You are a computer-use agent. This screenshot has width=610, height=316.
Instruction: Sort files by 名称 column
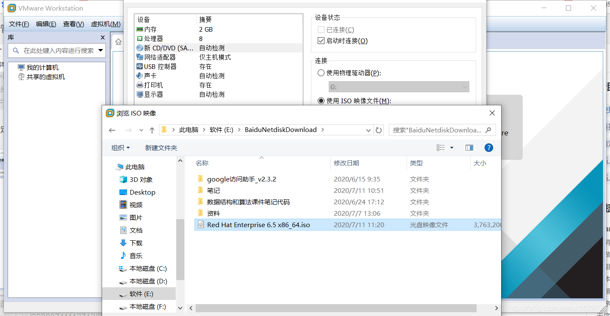[202, 163]
